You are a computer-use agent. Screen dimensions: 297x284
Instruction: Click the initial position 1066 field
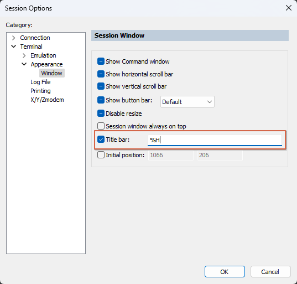pyautogui.click(x=171, y=155)
